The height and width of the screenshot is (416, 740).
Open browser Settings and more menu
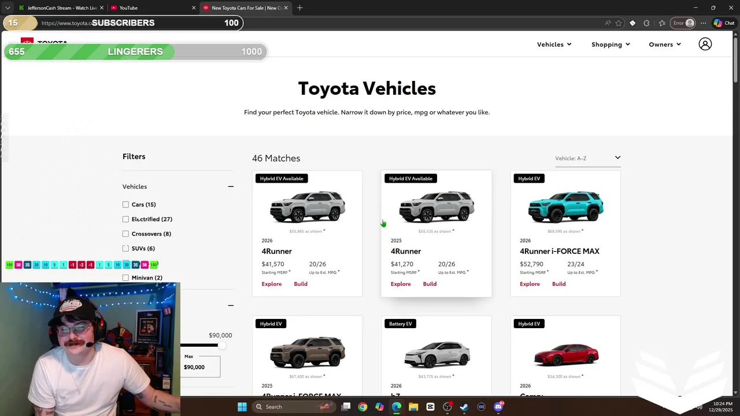703,23
